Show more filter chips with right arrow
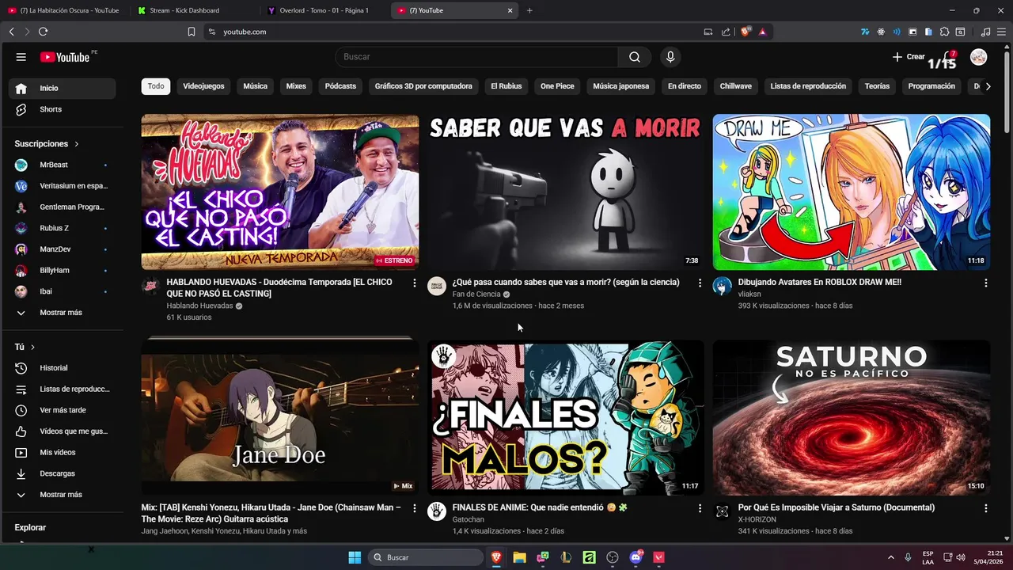Screen dimensions: 1013x570 coord(988,86)
